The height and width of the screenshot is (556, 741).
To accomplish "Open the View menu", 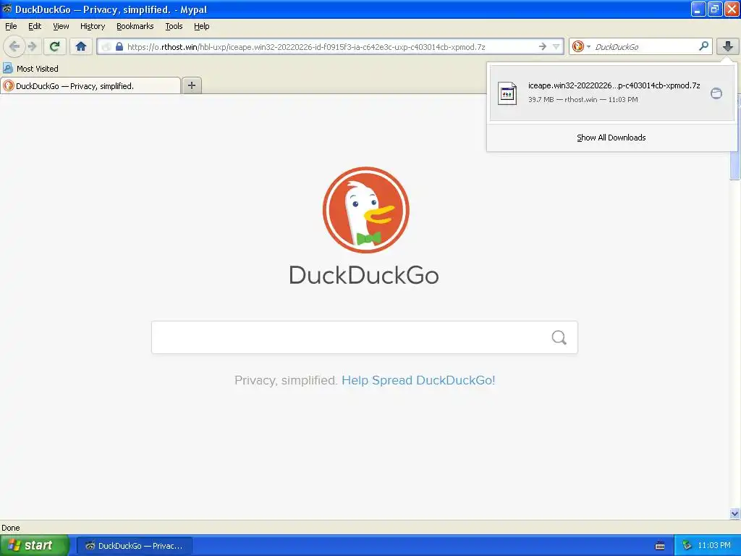I will click(x=61, y=26).
